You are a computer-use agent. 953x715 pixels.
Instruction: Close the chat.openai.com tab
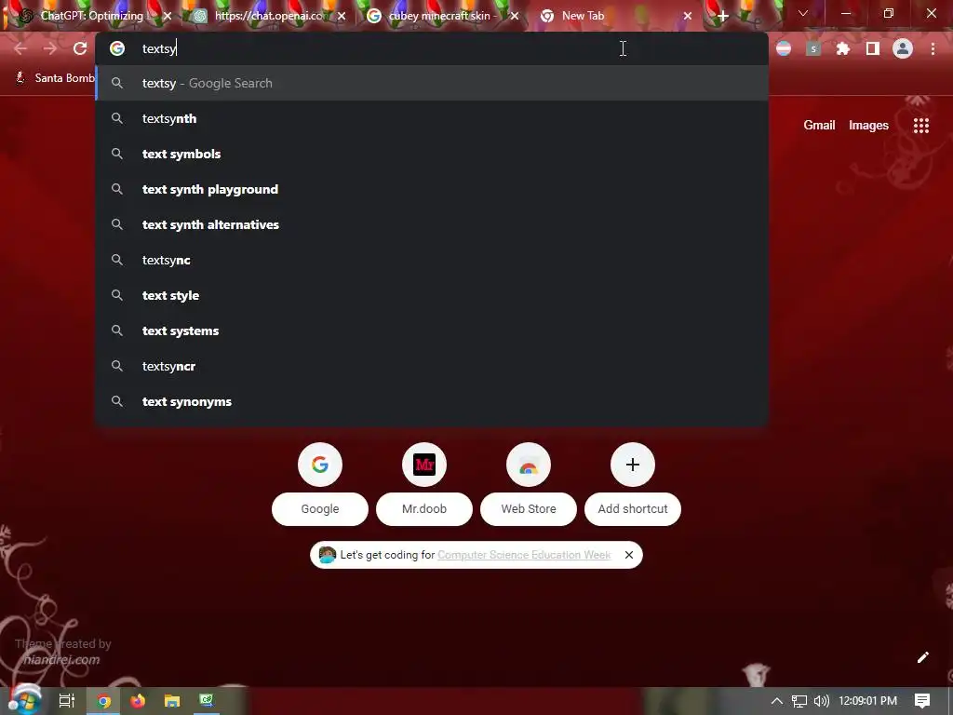342,16
